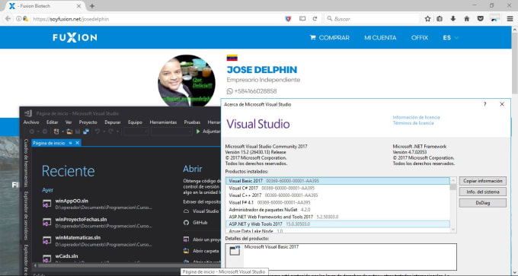Viewport: 518px width, 276px height.
Task: Click the Pocket icon in Firefox toolbar
Action: click(481, 19)
